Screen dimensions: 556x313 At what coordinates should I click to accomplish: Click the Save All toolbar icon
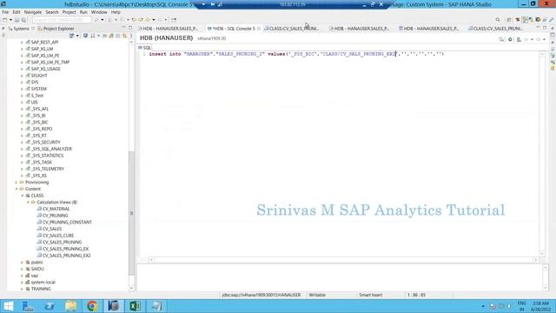(x=23, y=20)
